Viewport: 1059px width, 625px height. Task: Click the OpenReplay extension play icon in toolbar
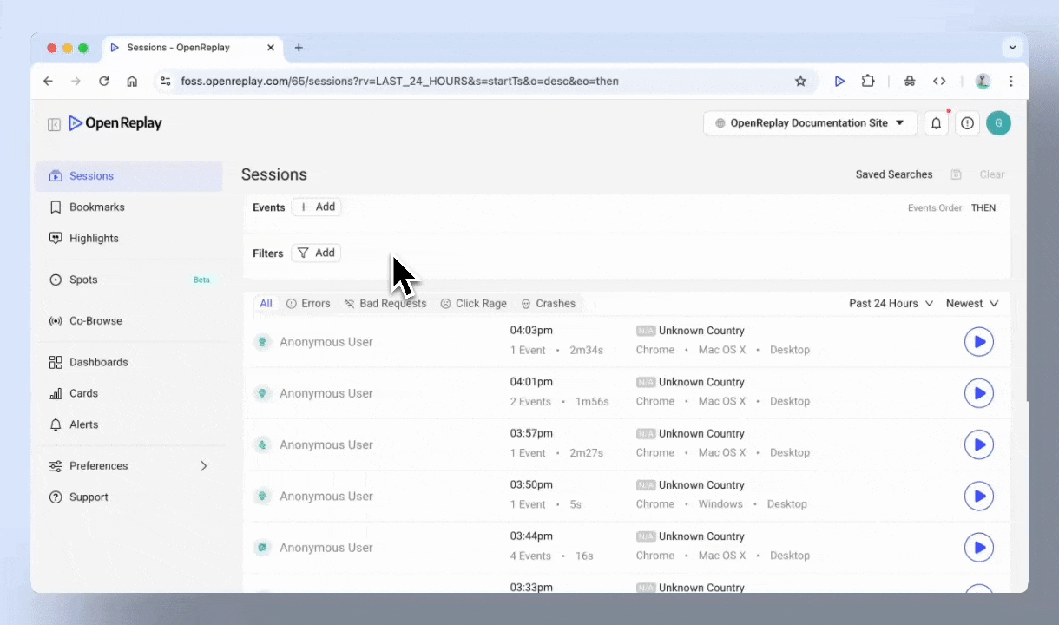[839, 82]
